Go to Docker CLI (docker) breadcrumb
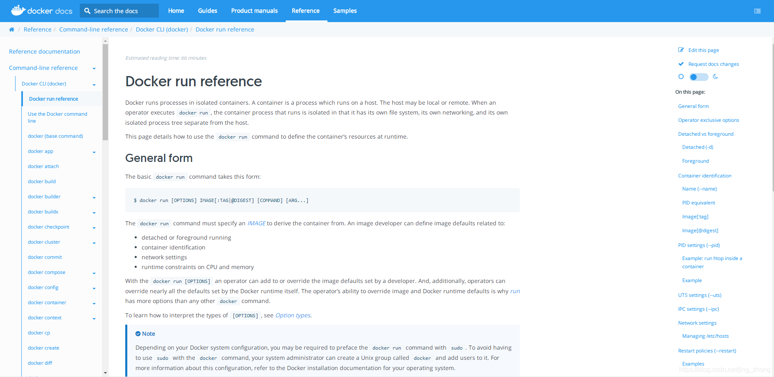The height and width of the screenshot is (377, 774). pyautogui.click(x=162, y=29)
